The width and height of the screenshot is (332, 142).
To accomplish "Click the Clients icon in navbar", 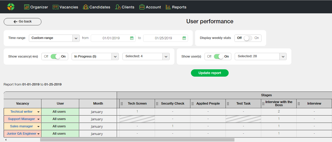I will pos(118,7).
